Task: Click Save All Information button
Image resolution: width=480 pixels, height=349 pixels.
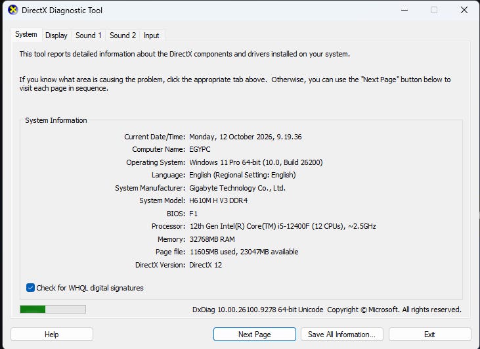Action: coord(342,335)
